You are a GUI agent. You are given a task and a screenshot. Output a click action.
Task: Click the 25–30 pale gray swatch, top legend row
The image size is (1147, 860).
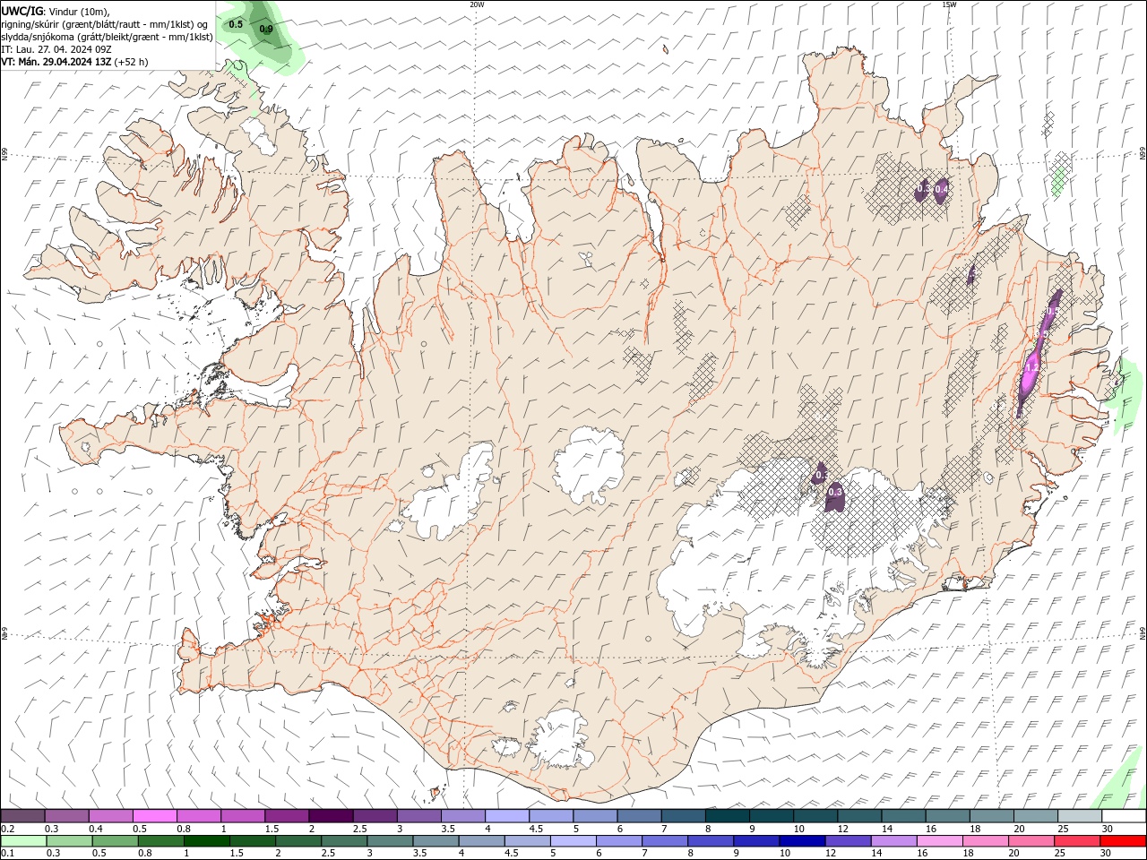coord(1079,816)
